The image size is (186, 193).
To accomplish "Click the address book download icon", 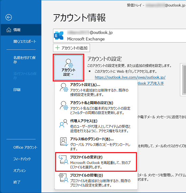I will coord(64,142).
